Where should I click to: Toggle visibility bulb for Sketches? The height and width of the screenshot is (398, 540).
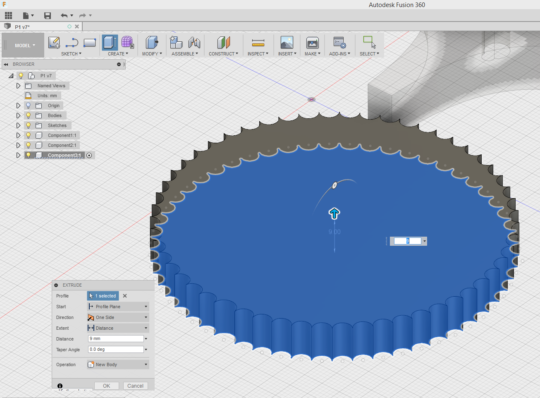(x=28, y=125)
